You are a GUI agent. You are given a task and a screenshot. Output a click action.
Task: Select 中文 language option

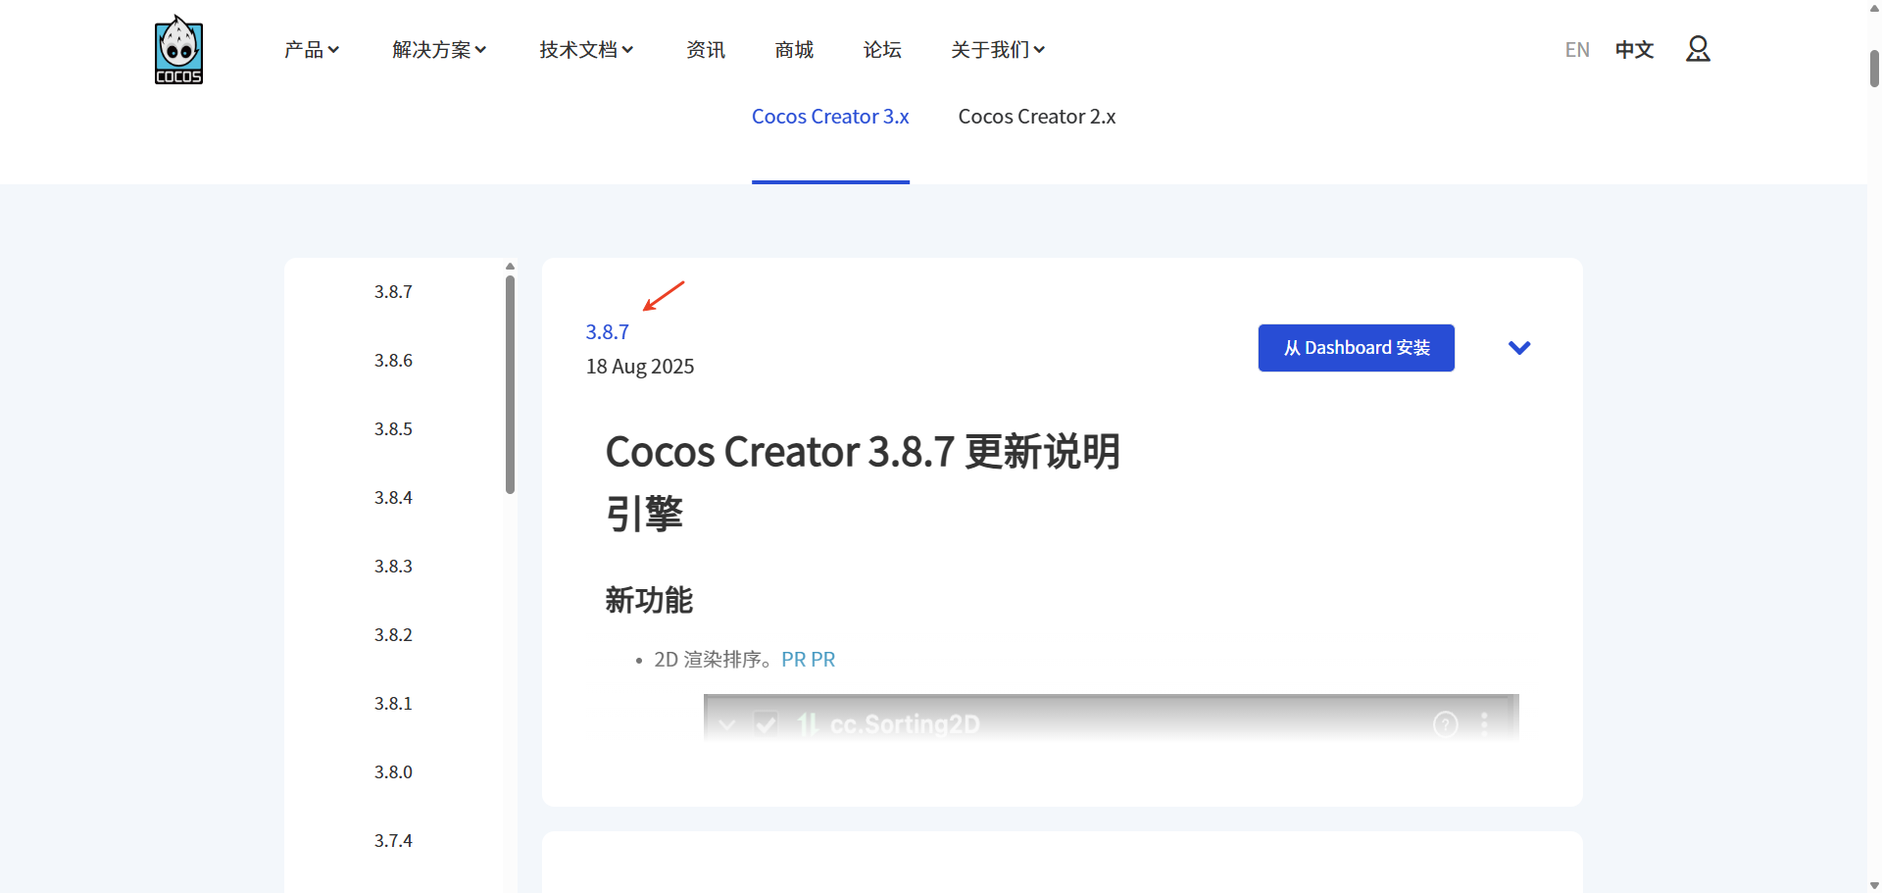click(1634, 50)
